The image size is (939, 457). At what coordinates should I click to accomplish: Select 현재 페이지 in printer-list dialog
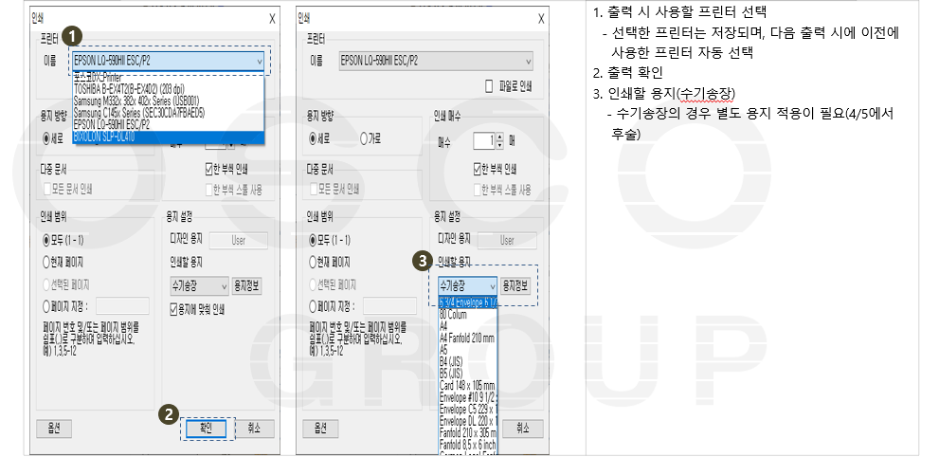63,263
